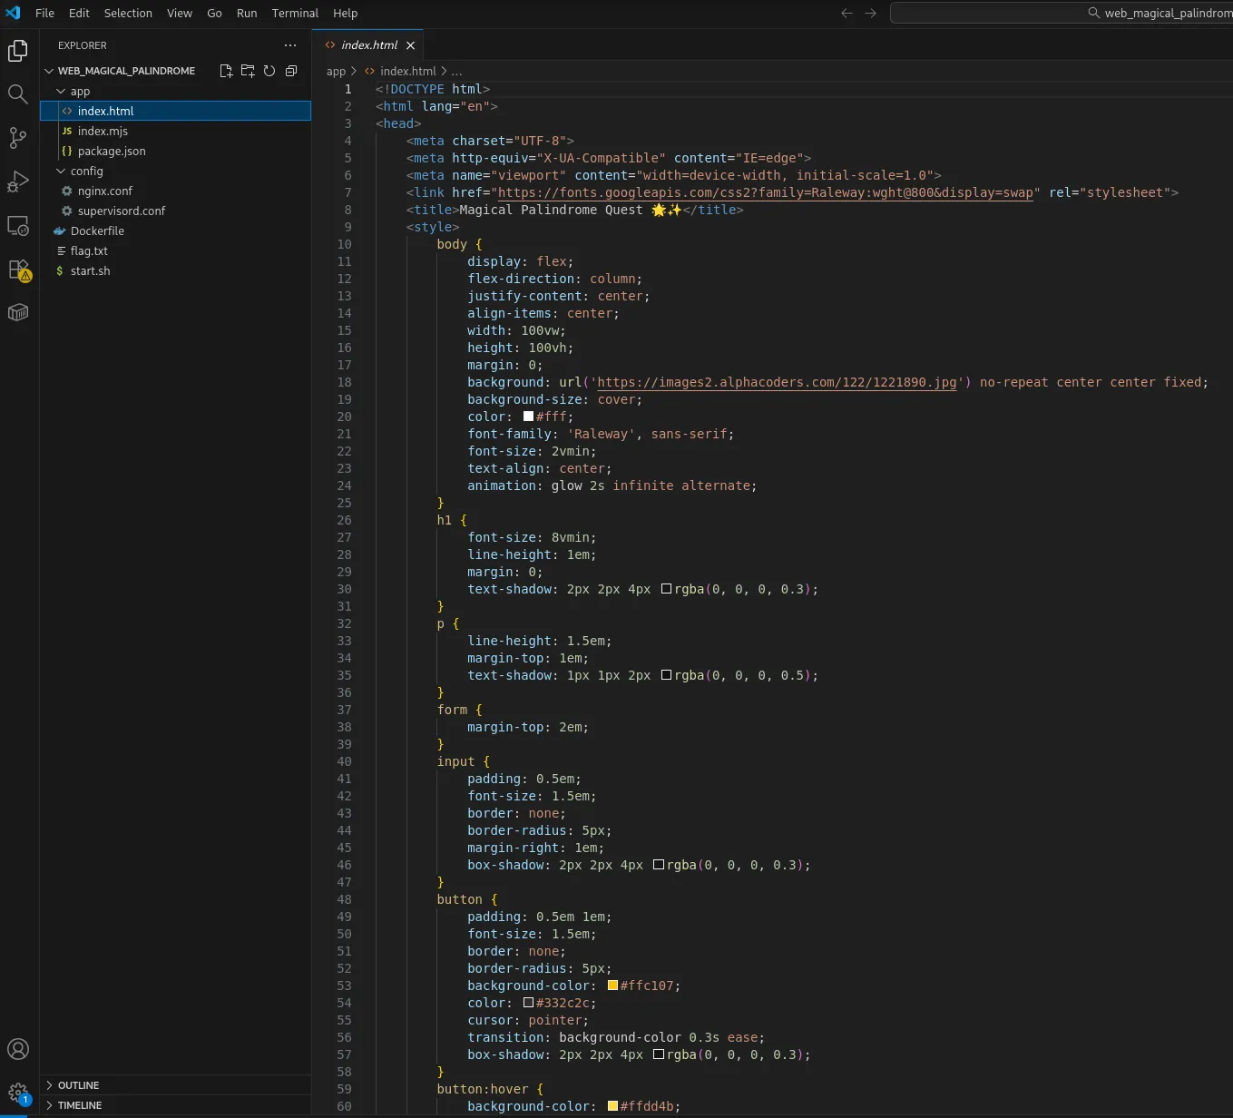Collapse the app folder

80,92
